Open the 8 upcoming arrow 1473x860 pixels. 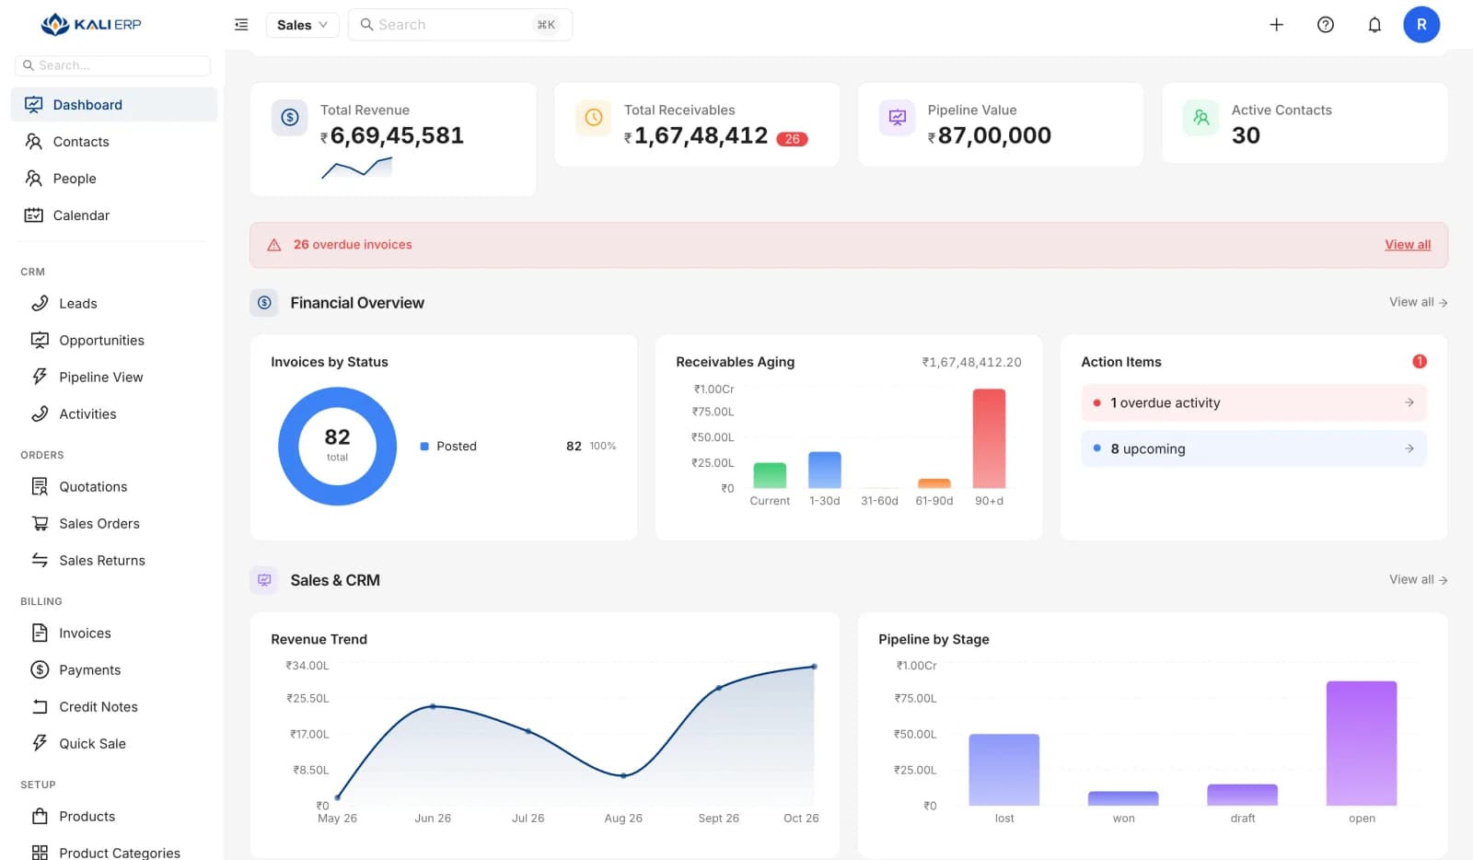click(1409, 448)
